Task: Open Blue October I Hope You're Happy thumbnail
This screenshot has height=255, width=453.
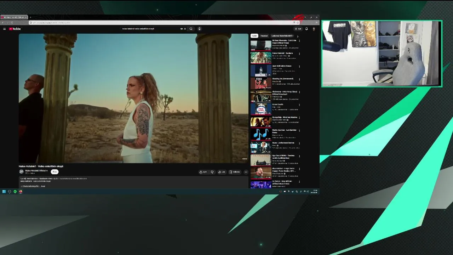Action: (261, 173)
